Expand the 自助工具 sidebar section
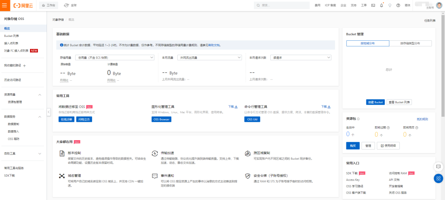Viewport: 445px width, 200px height. tap(40, 154)
